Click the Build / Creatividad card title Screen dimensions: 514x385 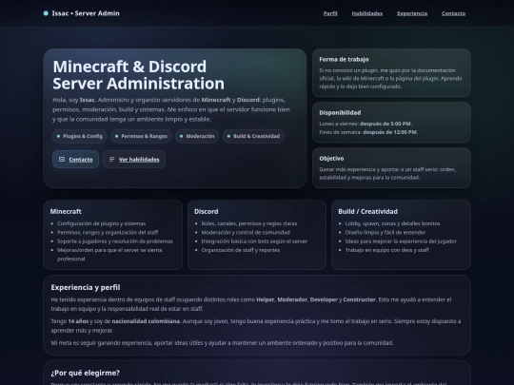[367, 211]
